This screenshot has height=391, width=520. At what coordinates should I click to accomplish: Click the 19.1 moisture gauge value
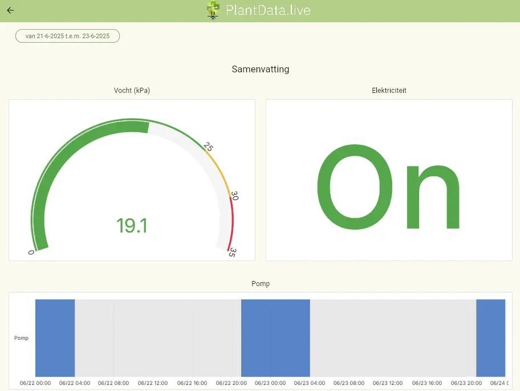pos(132,226)
